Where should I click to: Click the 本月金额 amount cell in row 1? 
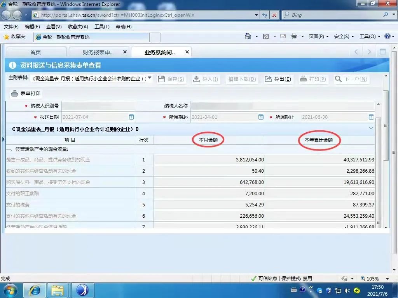pyautogui.click(x=209, y=159)
